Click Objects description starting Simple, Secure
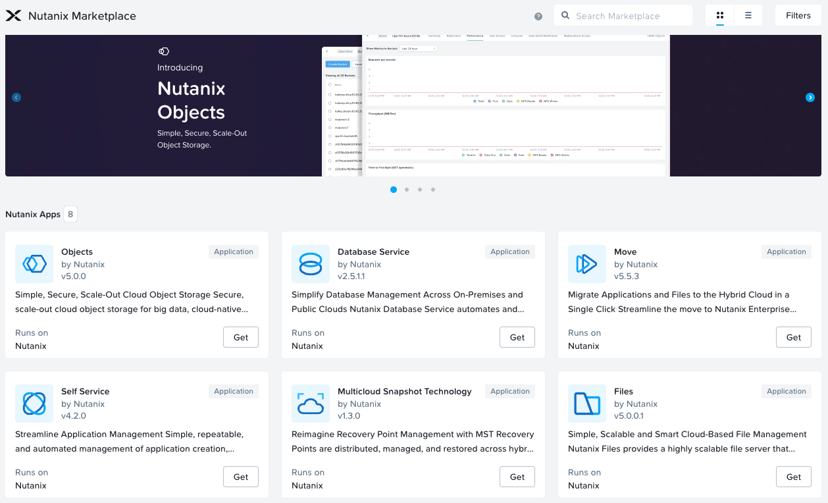Viewport: 828px width, 503px height. point(132,302)
